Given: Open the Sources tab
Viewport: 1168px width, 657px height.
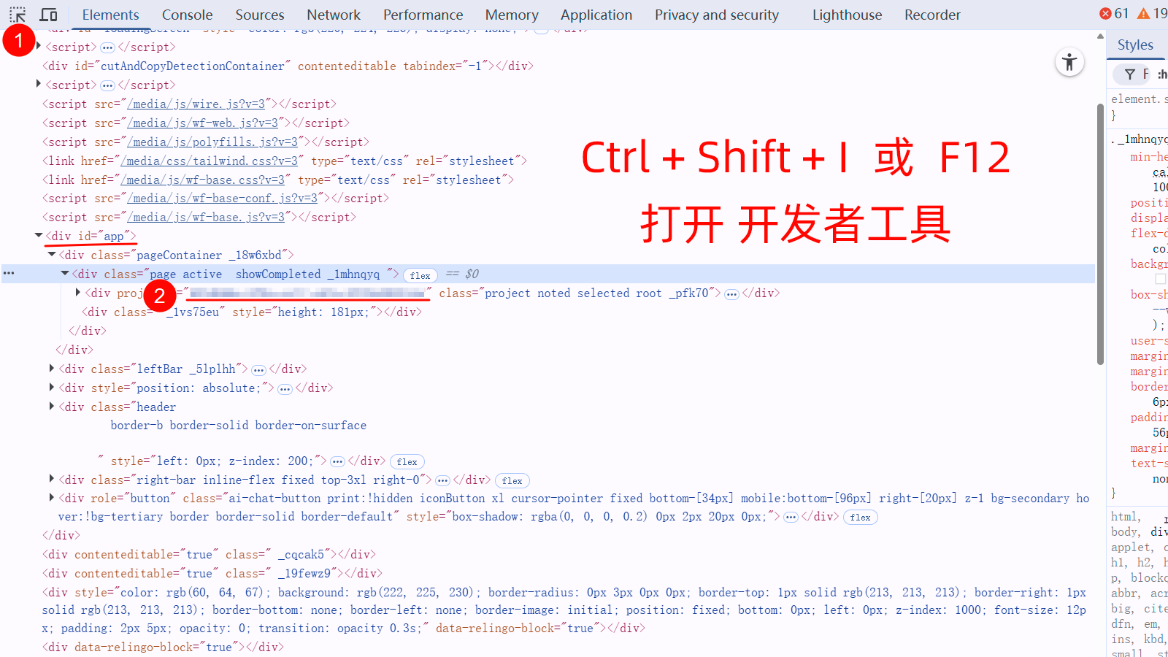Looking at the screenshot, I should click(x=260, y=15).
